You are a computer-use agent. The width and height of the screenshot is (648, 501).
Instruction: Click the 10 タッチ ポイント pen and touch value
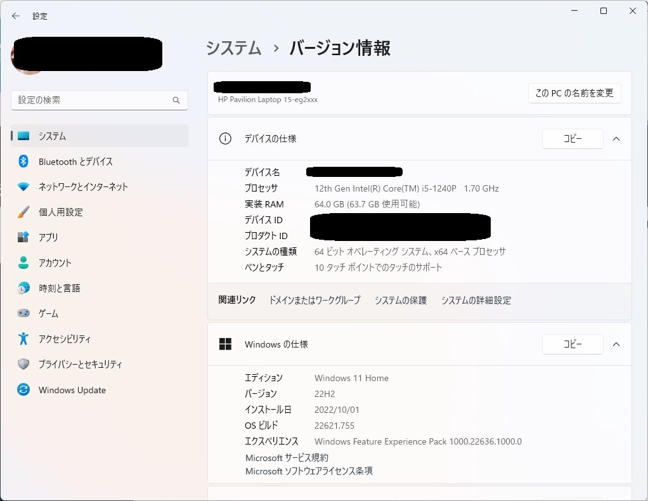tap(378, 268)
